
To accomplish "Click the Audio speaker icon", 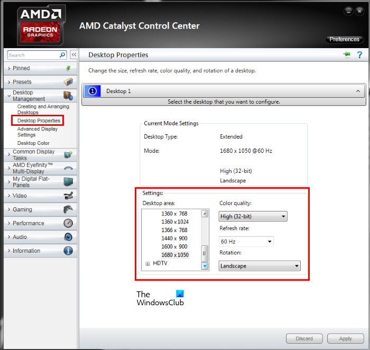I will pyautogui.click(x=68, y=237).
